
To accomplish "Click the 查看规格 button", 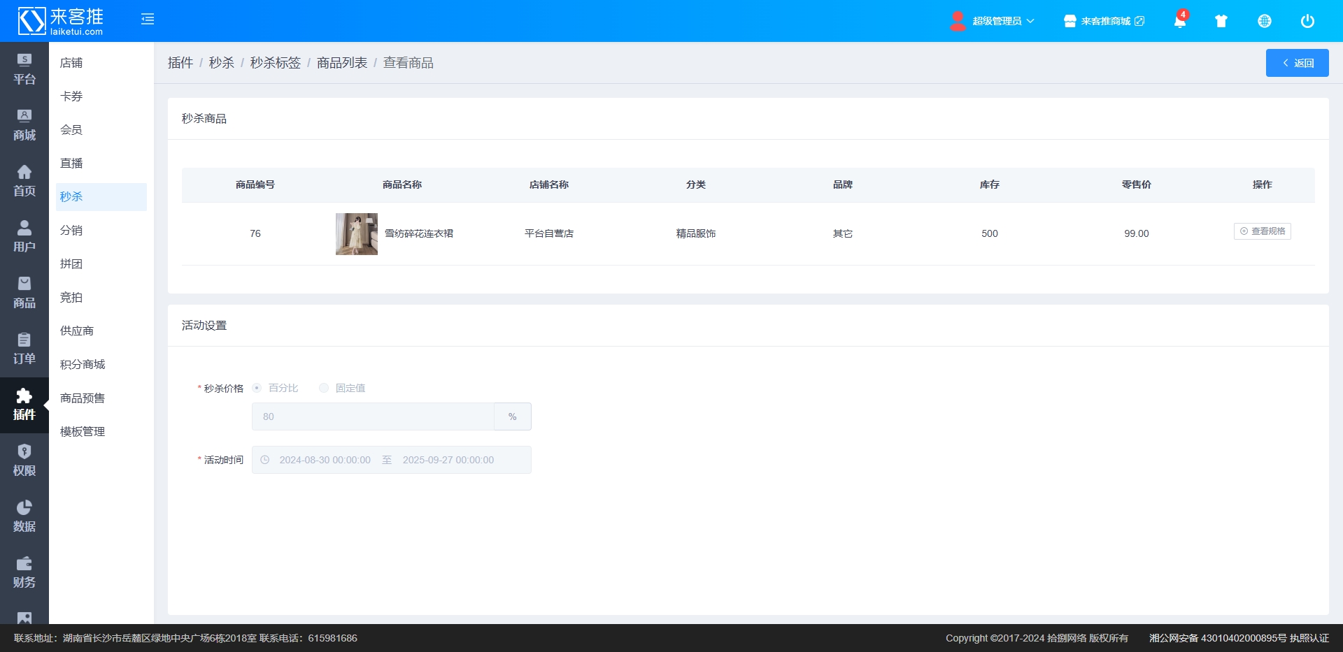I will click(1262, 231).
